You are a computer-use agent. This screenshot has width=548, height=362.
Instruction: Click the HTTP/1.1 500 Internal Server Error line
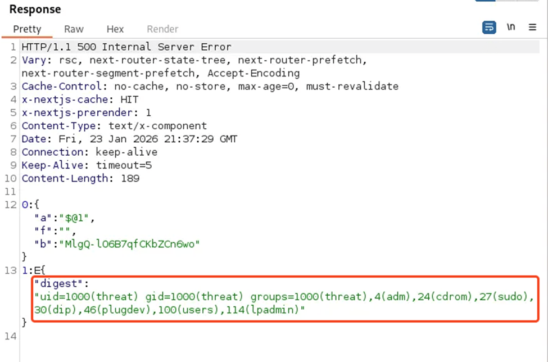coord(126,47)
